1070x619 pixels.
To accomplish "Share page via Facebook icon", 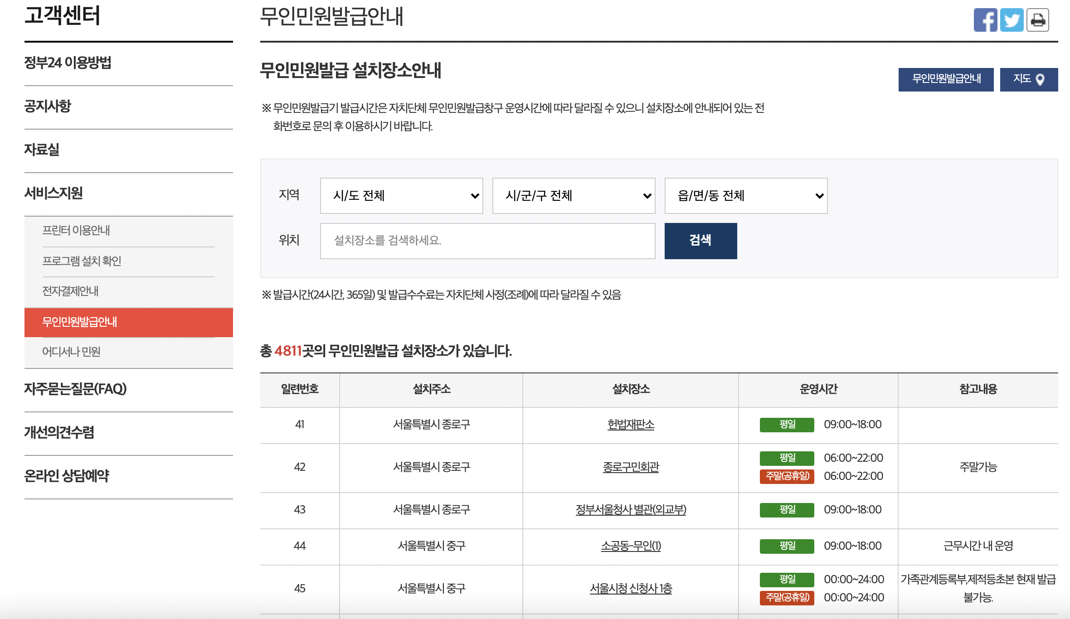I will (x=985, y=20).
